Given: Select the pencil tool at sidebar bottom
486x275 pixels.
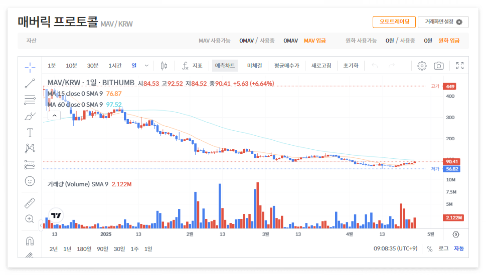Looking at the screenshot, I should (30, 255).
